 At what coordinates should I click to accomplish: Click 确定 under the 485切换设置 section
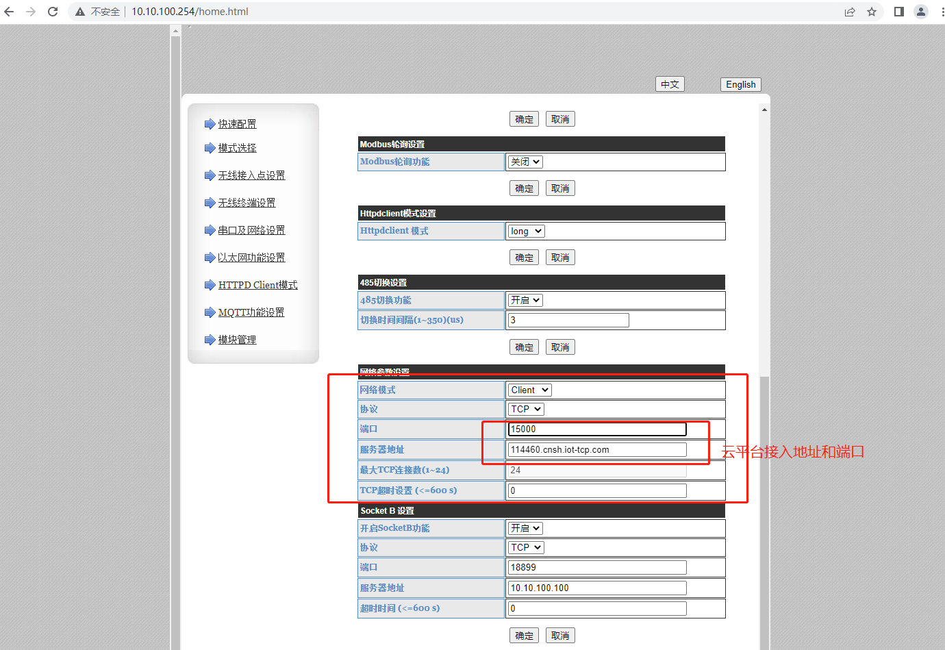(524, 347)
